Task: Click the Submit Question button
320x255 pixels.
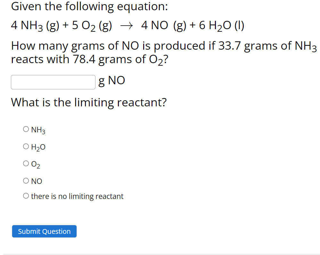Action: pos(44,231)
